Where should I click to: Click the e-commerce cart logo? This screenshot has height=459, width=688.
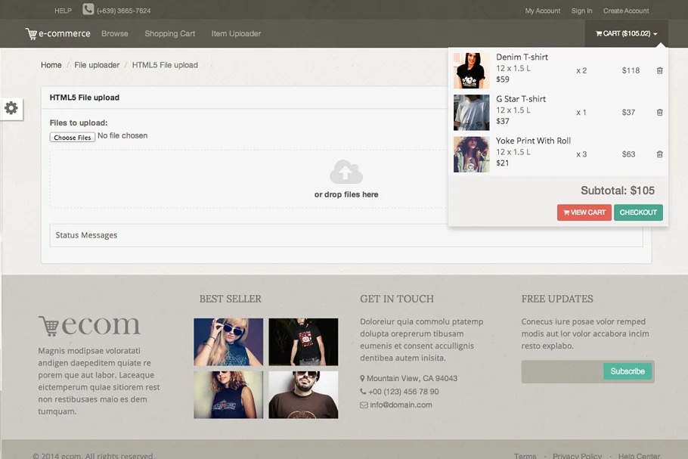click(x=57, y=33)
